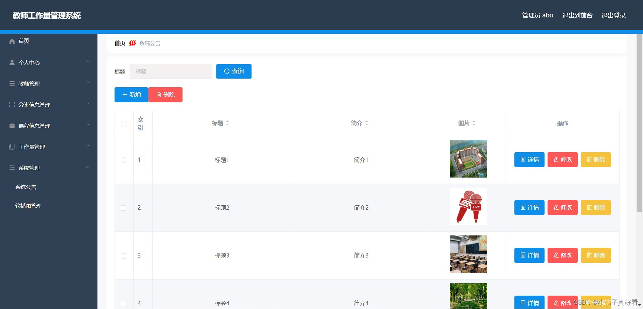Click the sliders icon beside 系统管理
This screenshot has height=309, width=643.
tap(12, 168)
